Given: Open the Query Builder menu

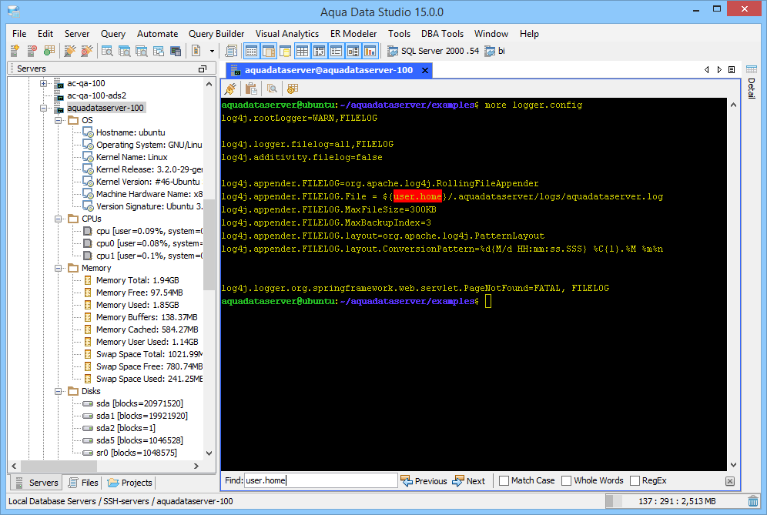Looking at the screenshot, I should [x=216, y=34].
